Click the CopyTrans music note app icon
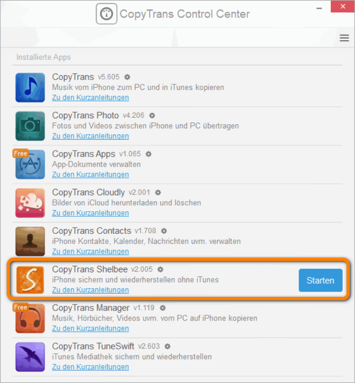The width and height of the screenshot is (355, 383). pos(30,88)
